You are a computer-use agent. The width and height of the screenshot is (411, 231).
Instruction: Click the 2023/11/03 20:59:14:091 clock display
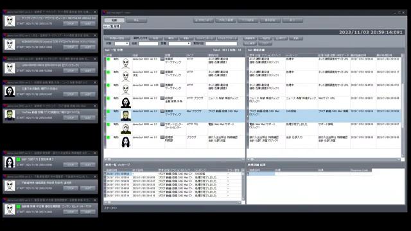click(x=371, y=32)
